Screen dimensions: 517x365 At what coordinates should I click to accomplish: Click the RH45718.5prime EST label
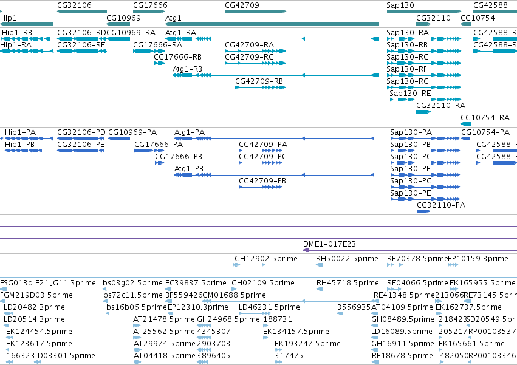348,283
